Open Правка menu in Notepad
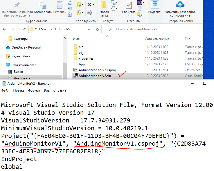The height and width of the screenshot is (171, 214). (19, 90)
